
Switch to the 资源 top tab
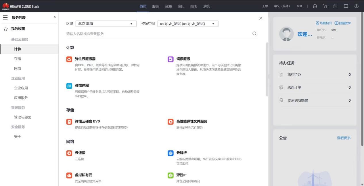tap(168, 6)
